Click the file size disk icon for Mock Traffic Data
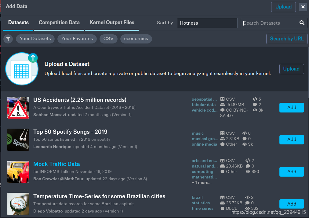309x218 pixels. pyautogui.click(x=222, y=166)
